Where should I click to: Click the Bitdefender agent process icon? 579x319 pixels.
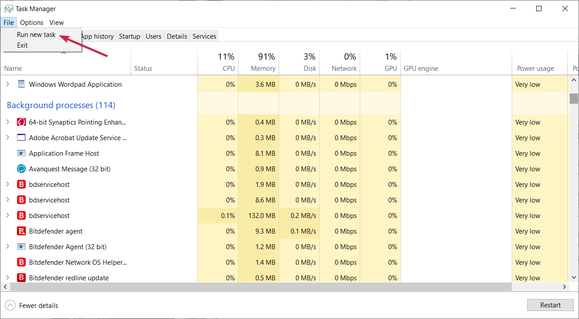(x=21, y=231)
